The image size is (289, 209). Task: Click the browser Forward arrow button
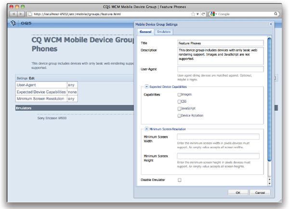tap(20, 14)
